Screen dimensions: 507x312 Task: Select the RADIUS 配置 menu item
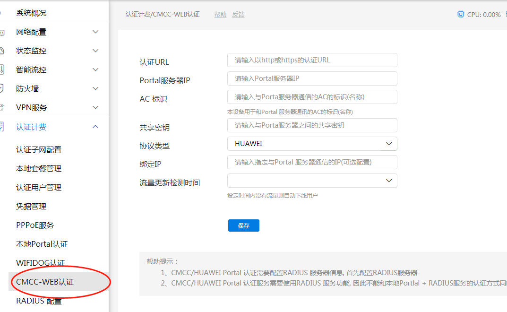39,301
